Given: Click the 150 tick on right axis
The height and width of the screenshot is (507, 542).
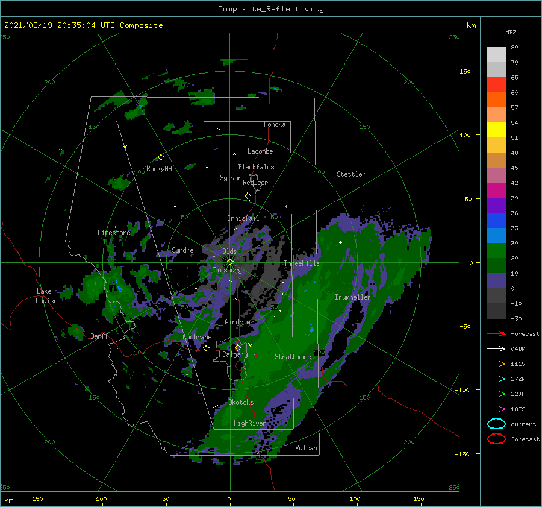Looking at the screenshot, I should click(x=465, y=71).
